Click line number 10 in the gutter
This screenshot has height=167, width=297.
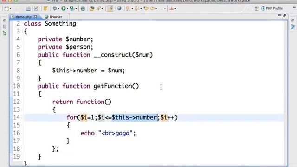point(17,86)
